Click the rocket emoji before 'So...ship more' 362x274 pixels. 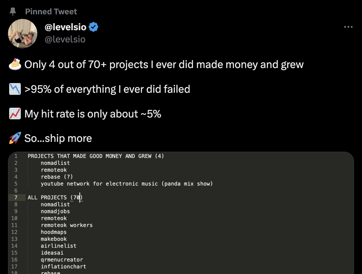pyautogui.click(x=14, y=138)
